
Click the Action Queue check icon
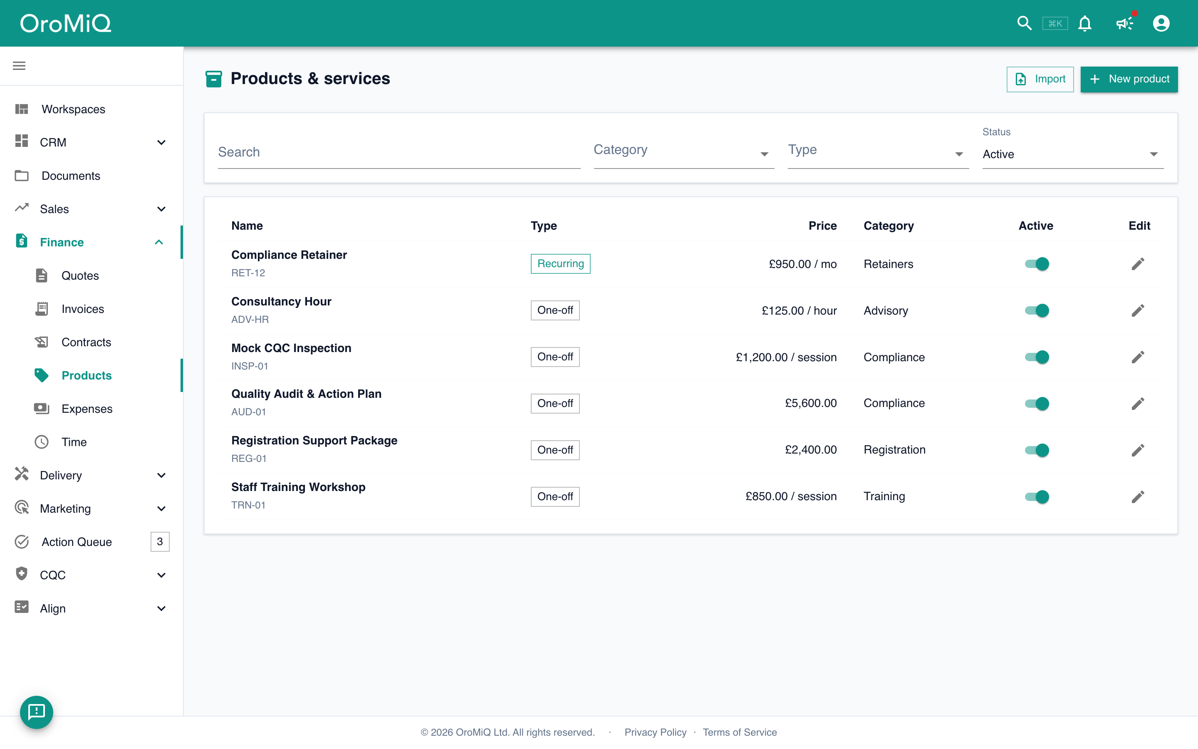point(21,541)
